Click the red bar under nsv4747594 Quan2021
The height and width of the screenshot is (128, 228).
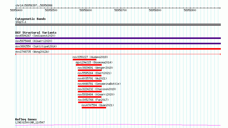tap(94, 108)
